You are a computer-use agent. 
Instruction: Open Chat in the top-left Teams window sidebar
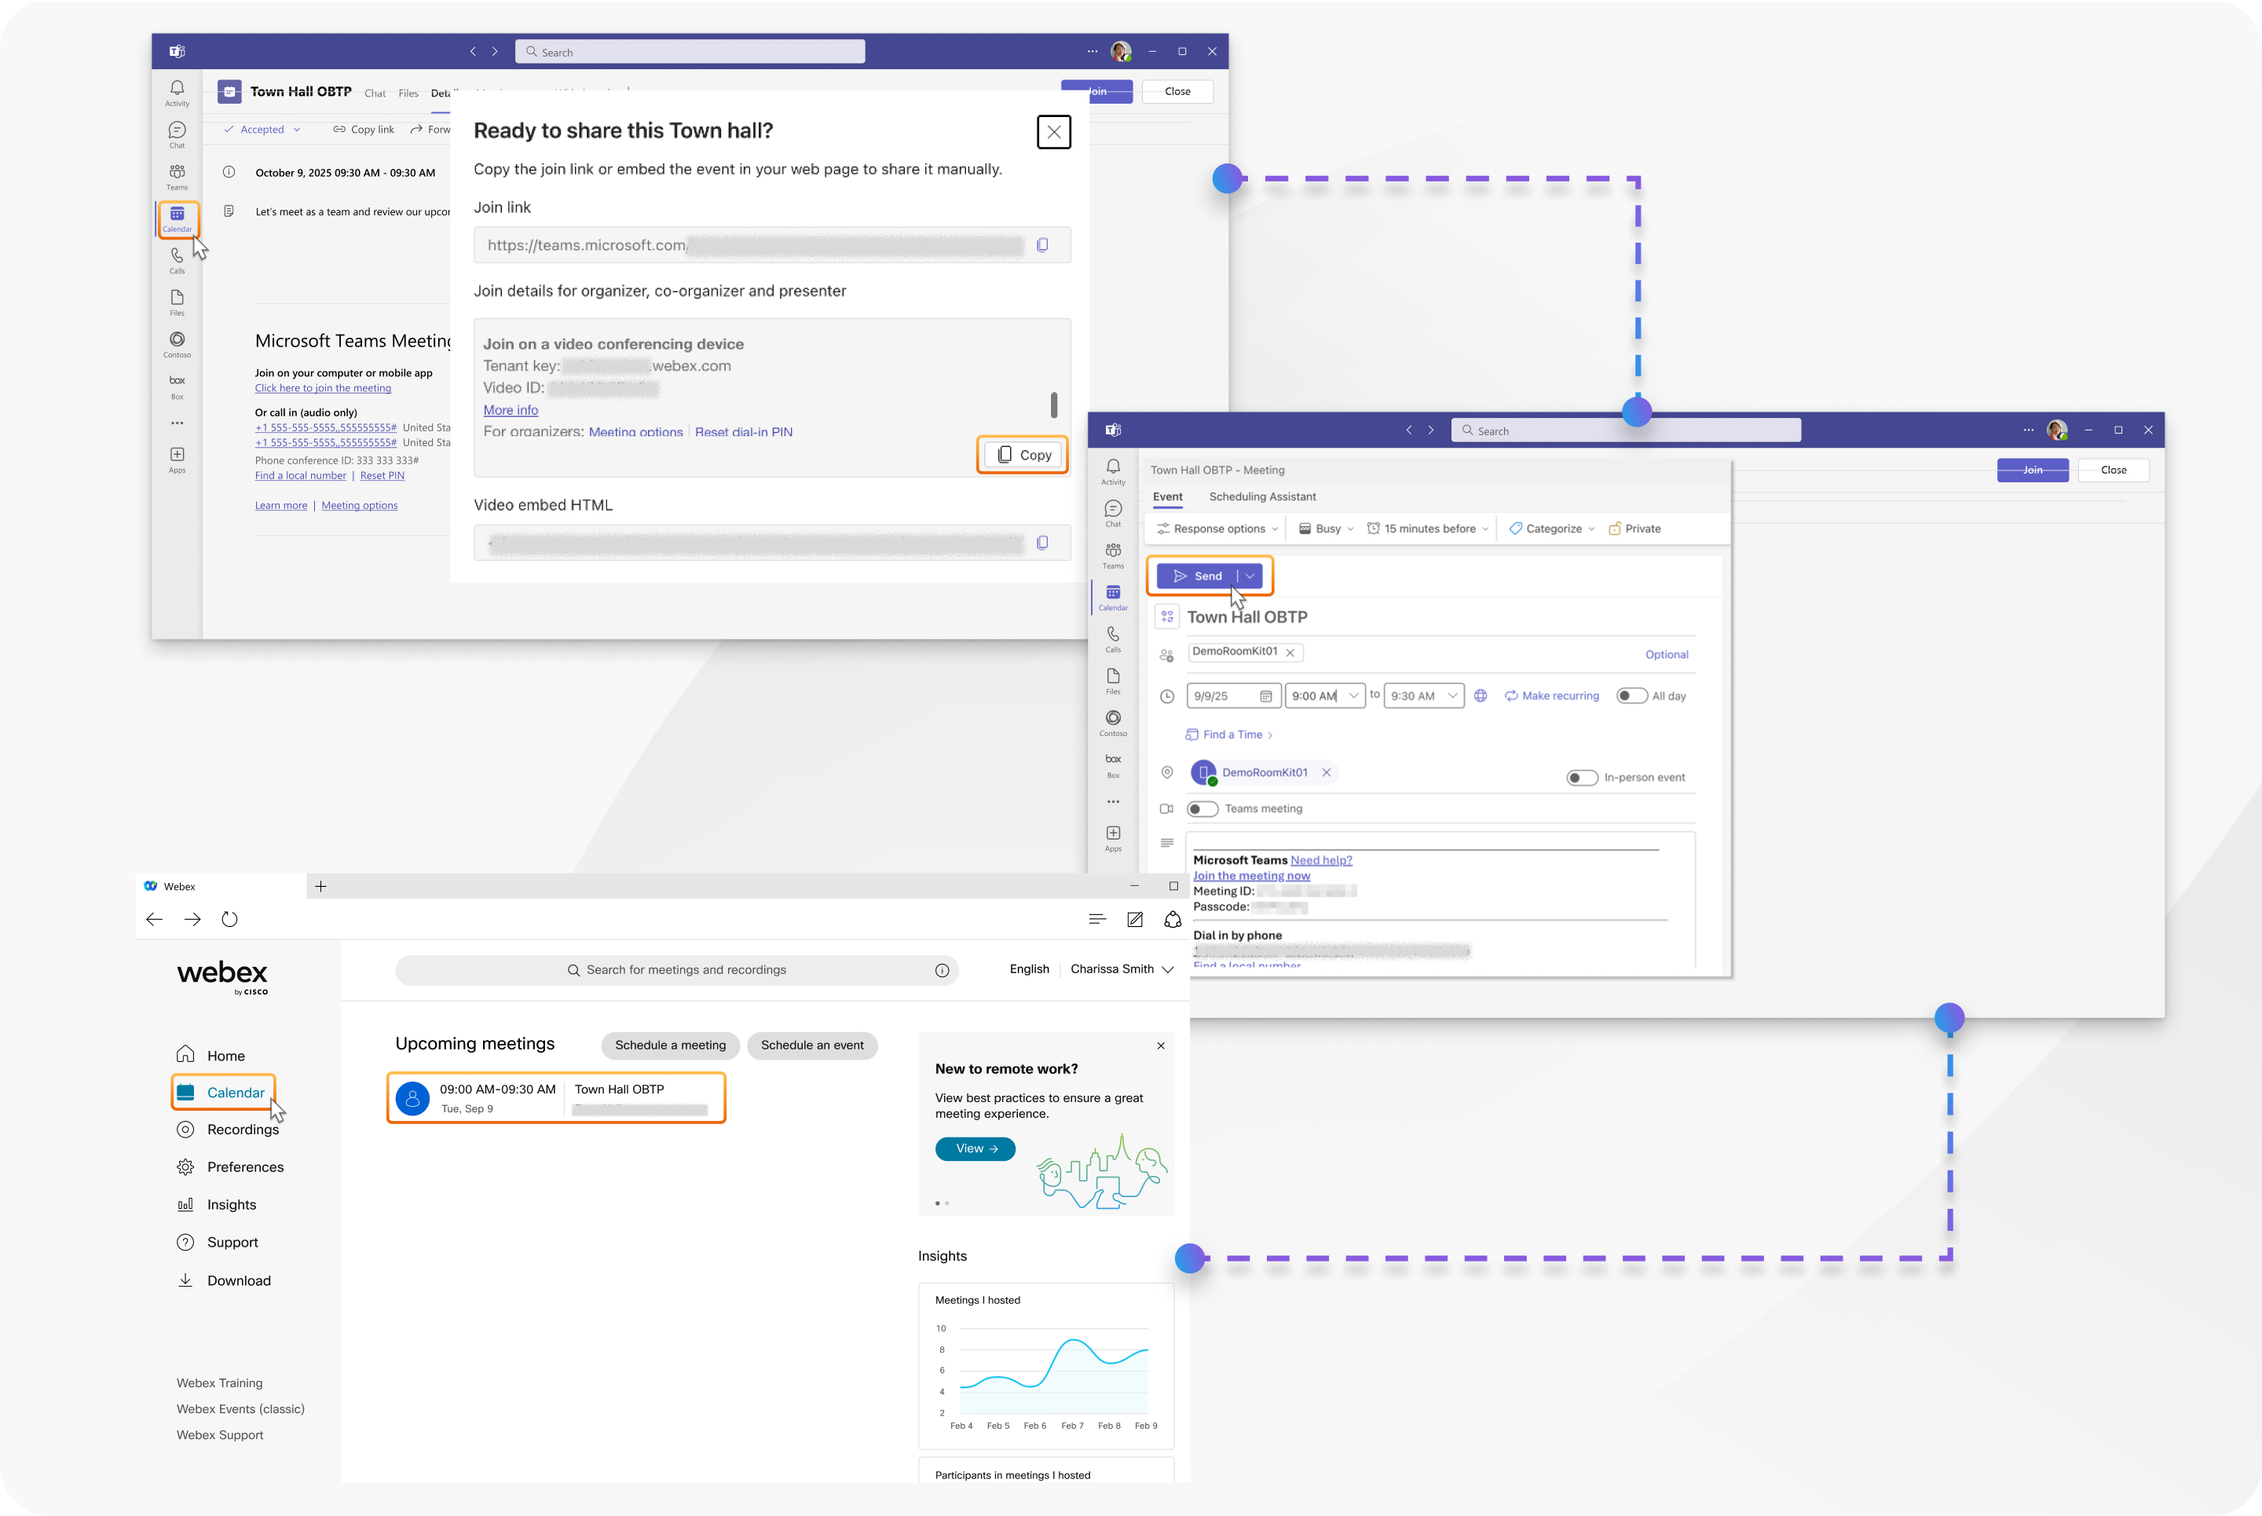pos(177,134)
